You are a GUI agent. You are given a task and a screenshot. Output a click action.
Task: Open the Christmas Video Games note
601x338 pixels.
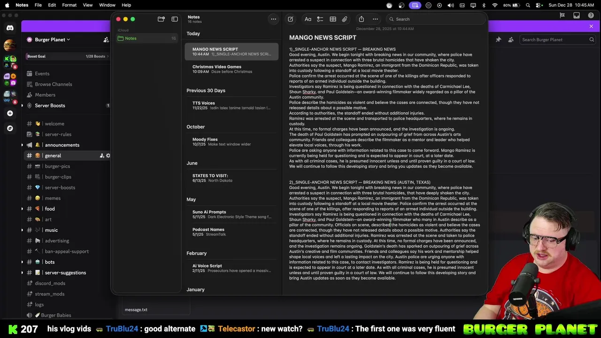point(231,69)
